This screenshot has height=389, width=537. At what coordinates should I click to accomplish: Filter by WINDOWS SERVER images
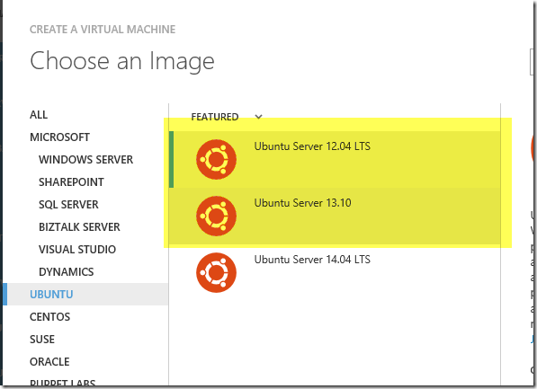85,160
